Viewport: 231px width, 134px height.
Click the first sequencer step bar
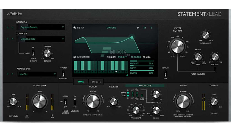pyautogui.click(x=75, y=65)
